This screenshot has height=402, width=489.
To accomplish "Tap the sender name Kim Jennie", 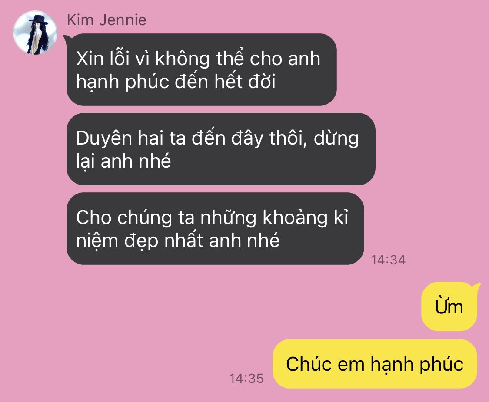I will click(106, 20).
